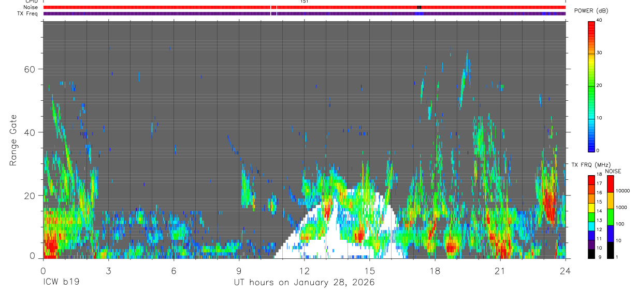Click the 30 label on the power scale
The width and height of the screenshot is (636, 293).
click(600, 53)
